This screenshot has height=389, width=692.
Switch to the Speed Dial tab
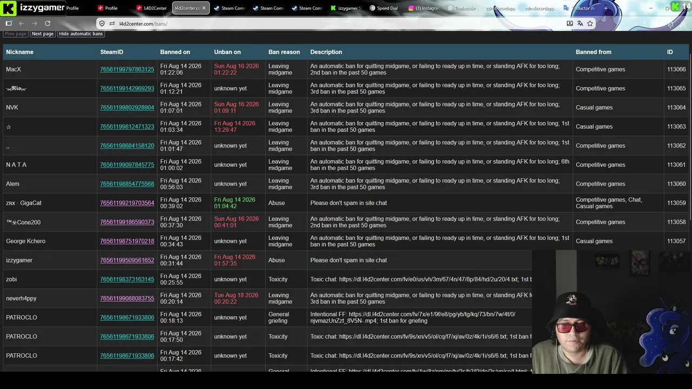click(384, 8)
